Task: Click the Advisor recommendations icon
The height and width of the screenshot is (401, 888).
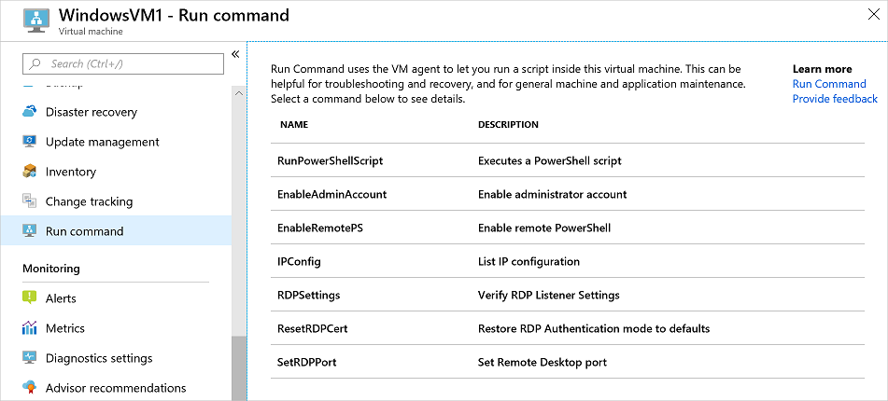Action: coord(29,388)
